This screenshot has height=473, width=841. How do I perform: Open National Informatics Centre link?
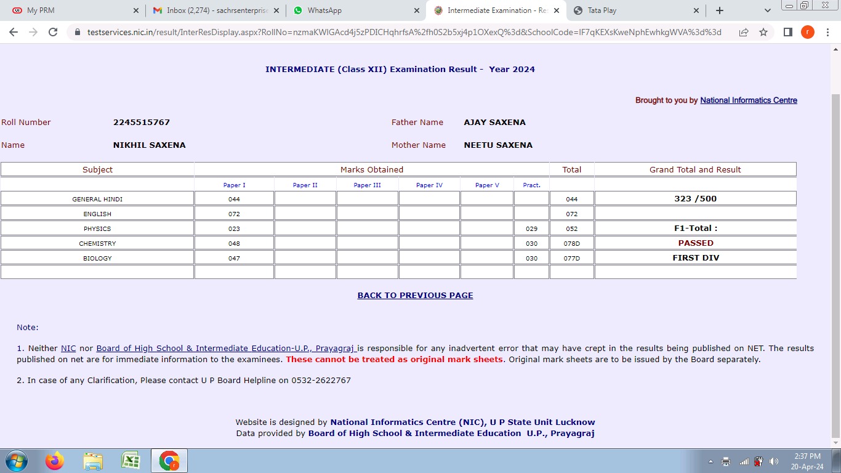[x=749, y=100]
